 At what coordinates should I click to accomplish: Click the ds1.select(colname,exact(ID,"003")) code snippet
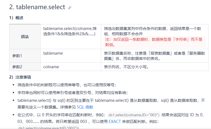pyautogui.click(x=49, y=128)
